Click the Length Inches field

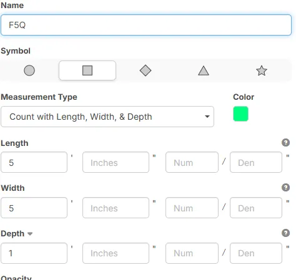coord(116,162)
